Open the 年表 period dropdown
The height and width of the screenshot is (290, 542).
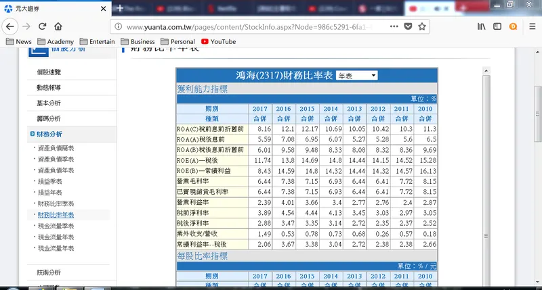point(357,76)
